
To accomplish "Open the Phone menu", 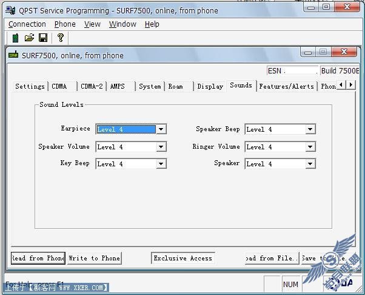I will [x=65, y=24].
